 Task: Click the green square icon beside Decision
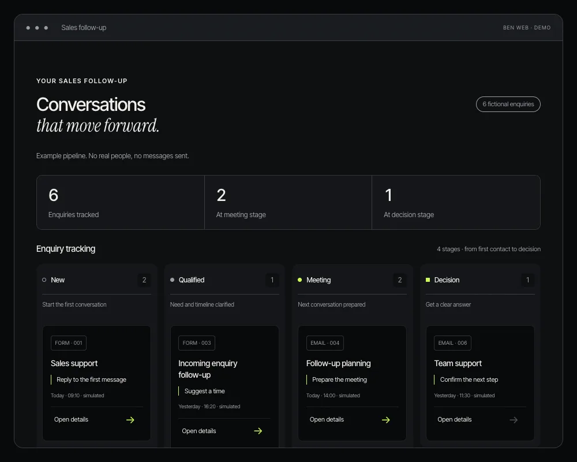428,280
